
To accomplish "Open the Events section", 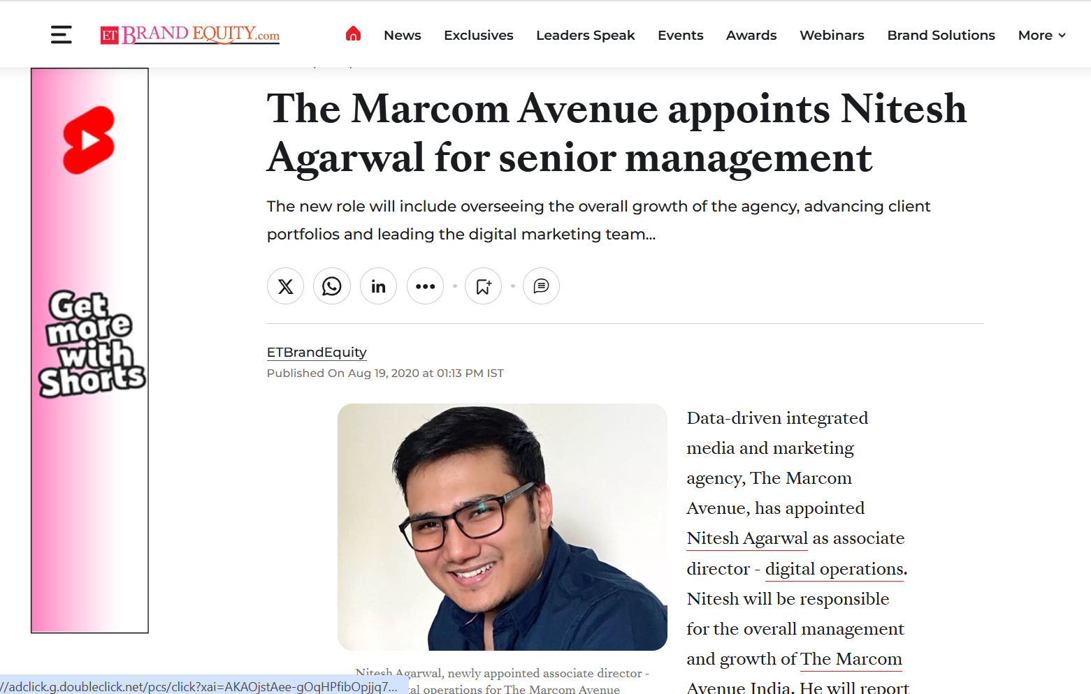I will click(x=681, y=35).
